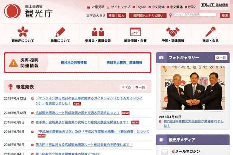Switch language to 한국어
233x155 pixels.
tap(192, 7)
